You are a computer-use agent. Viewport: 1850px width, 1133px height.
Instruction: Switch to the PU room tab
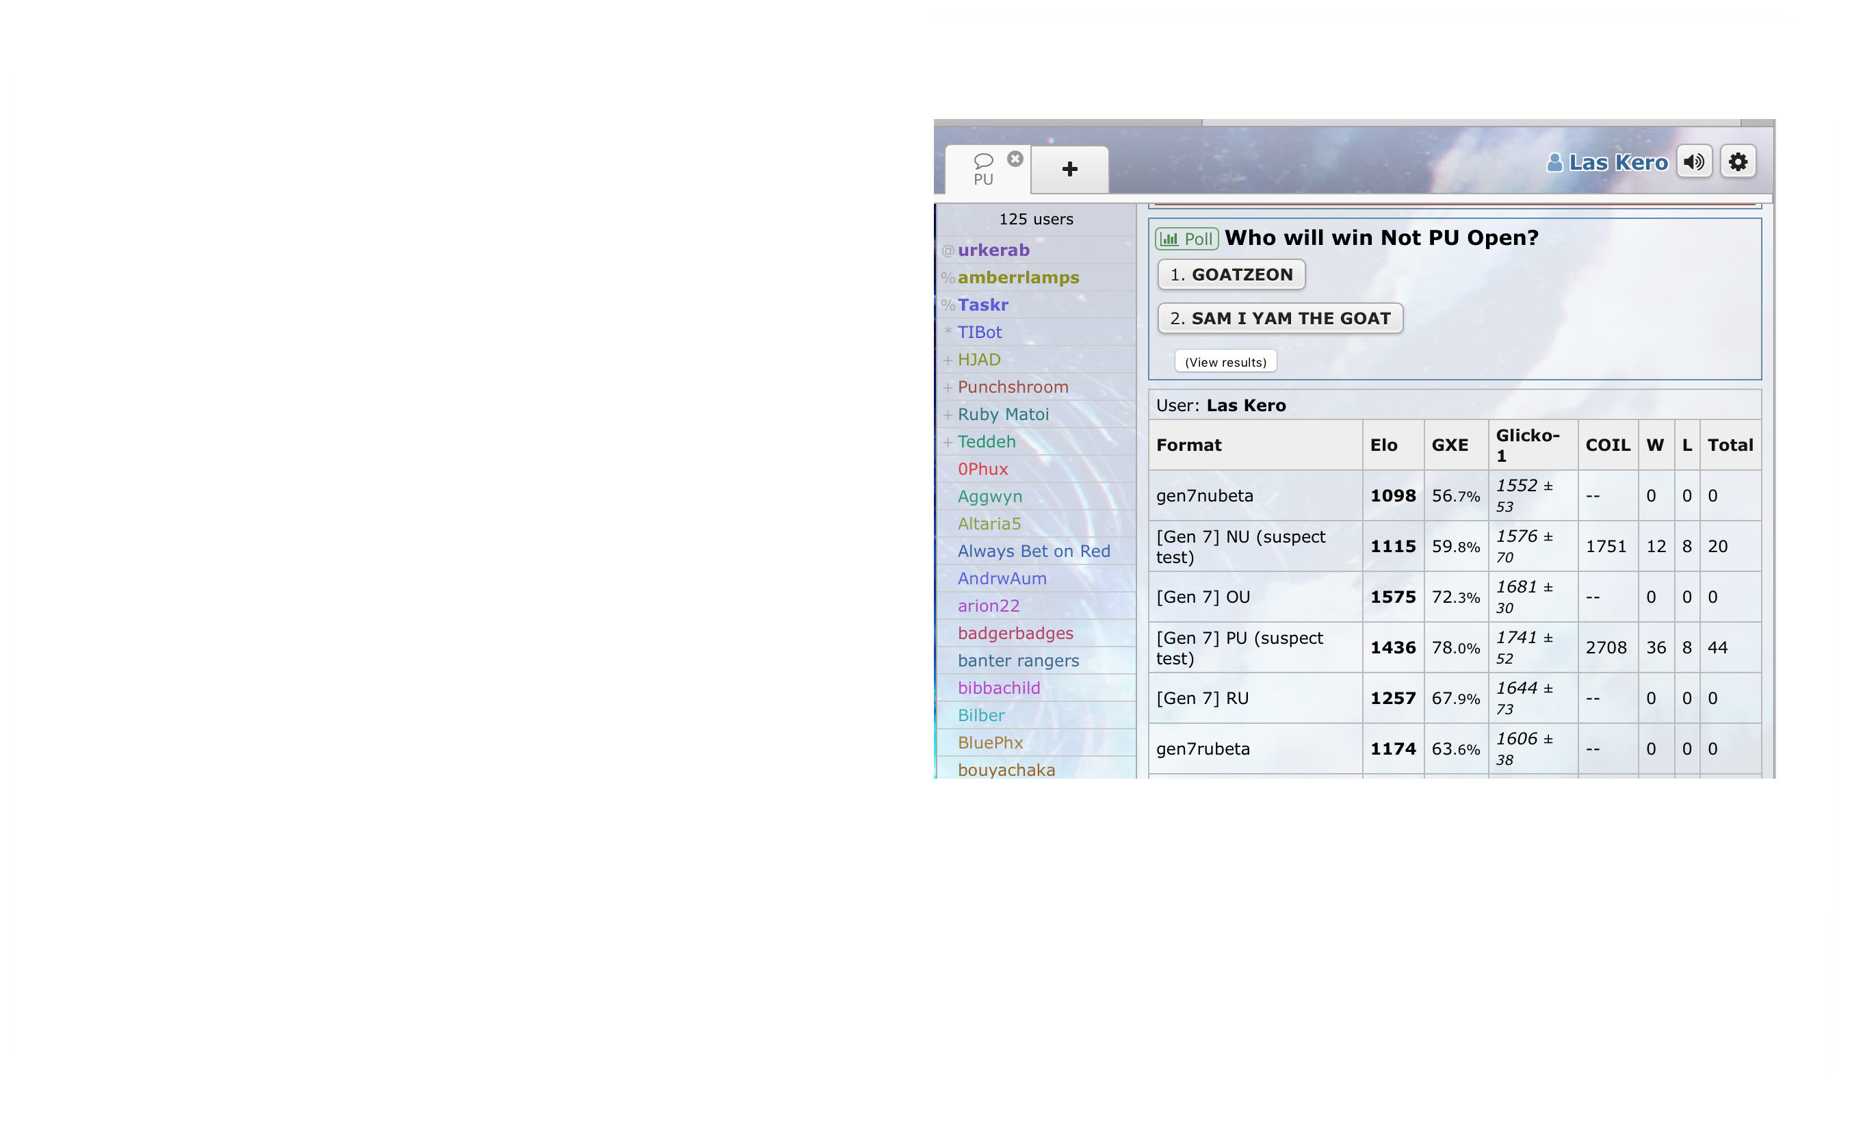pyautogui.click(x=984, y=170)
